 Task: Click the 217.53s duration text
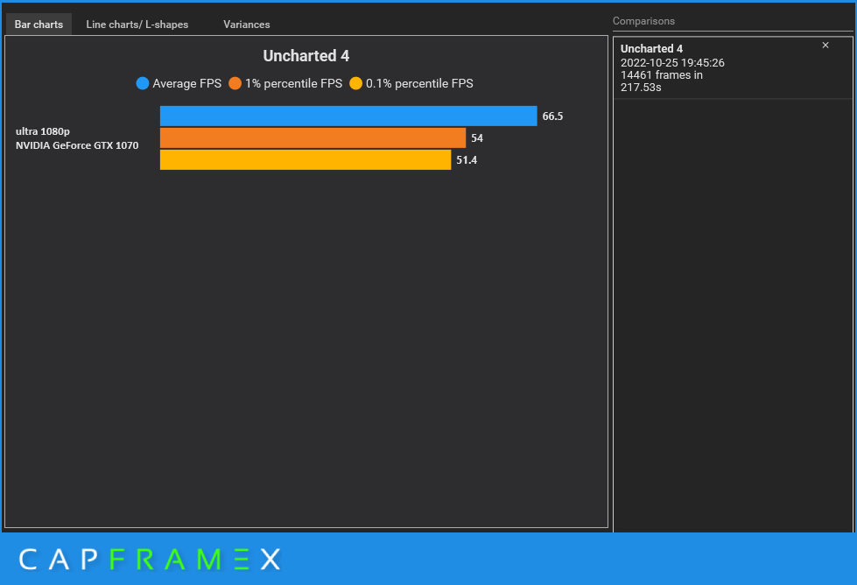pyautogui.click(x=641, y=87)
